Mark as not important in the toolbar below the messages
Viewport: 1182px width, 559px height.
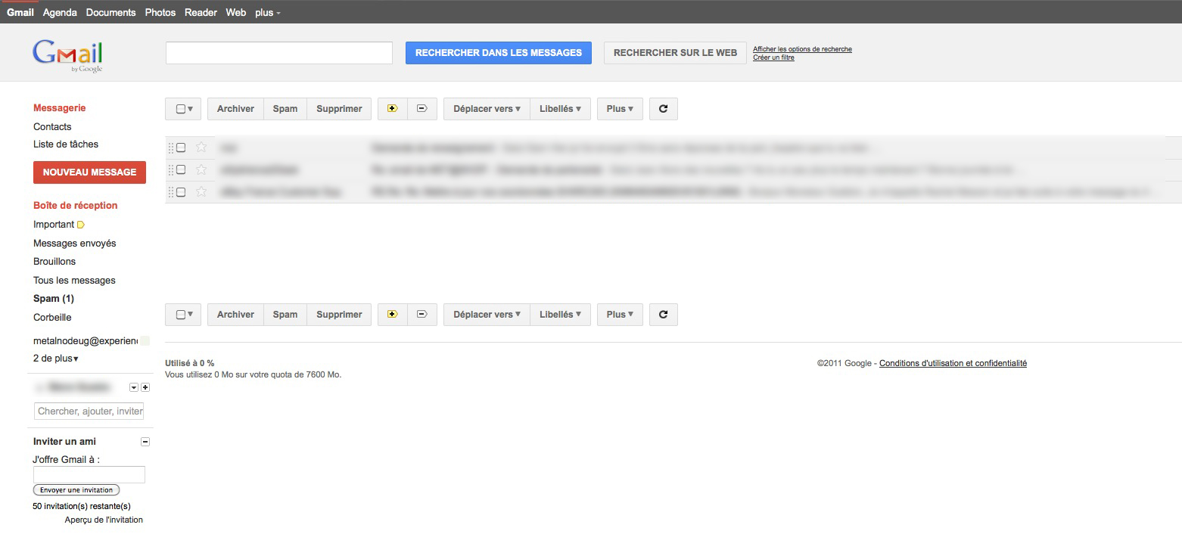coord(422,315)
